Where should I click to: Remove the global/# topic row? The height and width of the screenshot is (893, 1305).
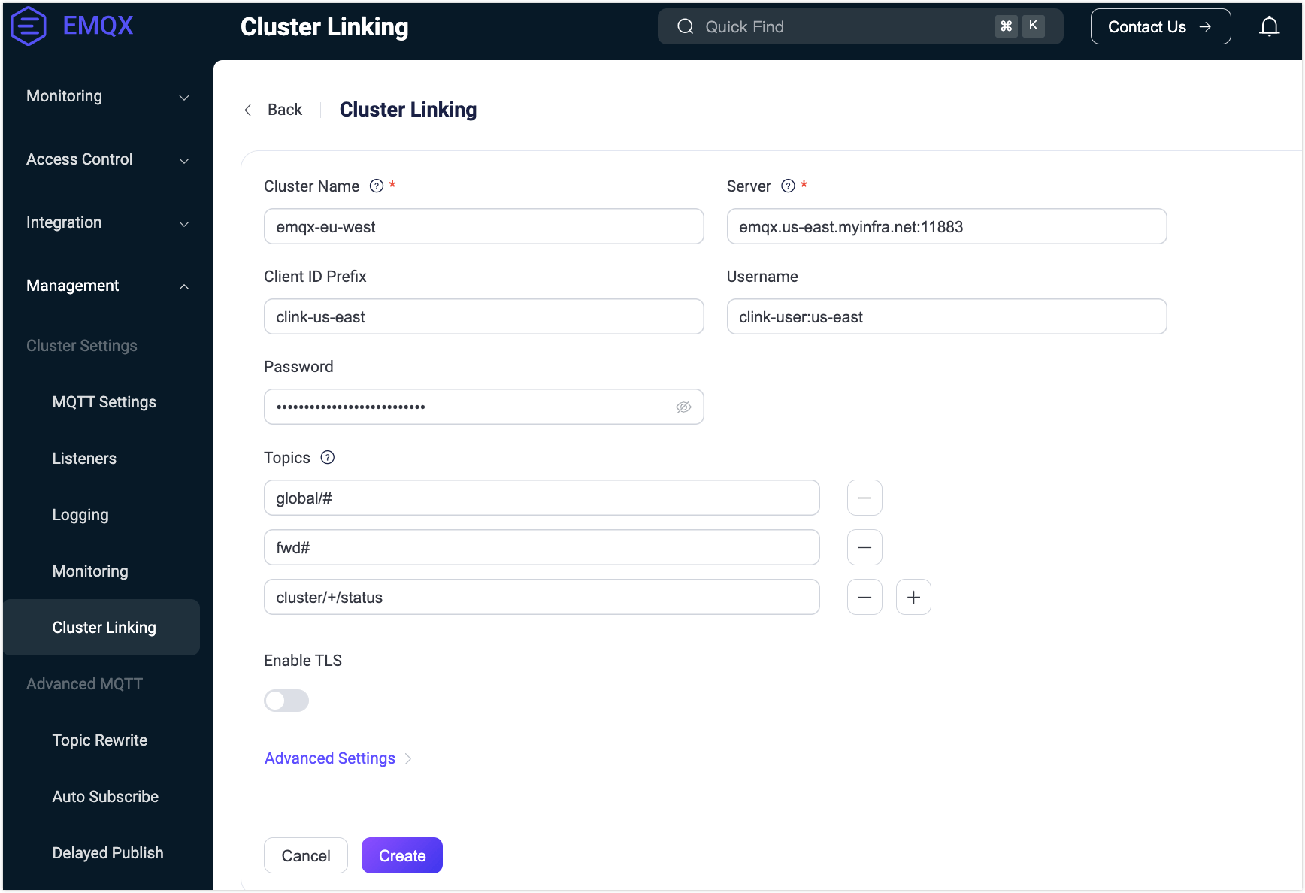(x=864, y=498)
